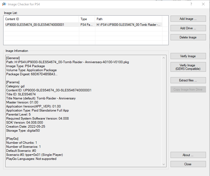The width and height of the screenshot is (210, 176).
Task: Click Verify Image (GEMS Compatible) button
Action: click(188, 67)
